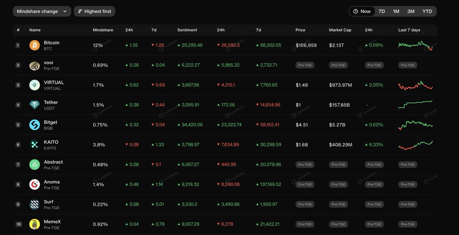The height and width of the screenshot is (235, 459).
Task: Click the MemeX mindshare 0.92% value
Action: coord(100,224)
